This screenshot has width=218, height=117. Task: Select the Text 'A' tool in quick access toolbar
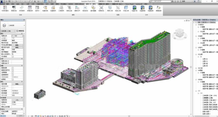35,1
